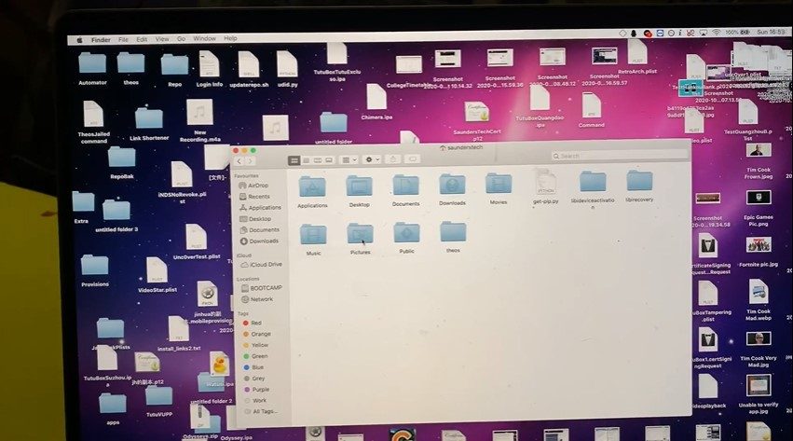
Task: Filter by the Orange tag
Action: [x=257, y=334]
